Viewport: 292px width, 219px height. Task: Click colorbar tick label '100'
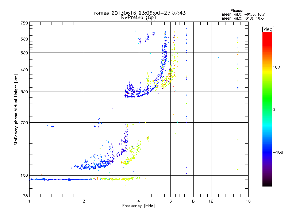pyautogui.click(x=276, y=67)
